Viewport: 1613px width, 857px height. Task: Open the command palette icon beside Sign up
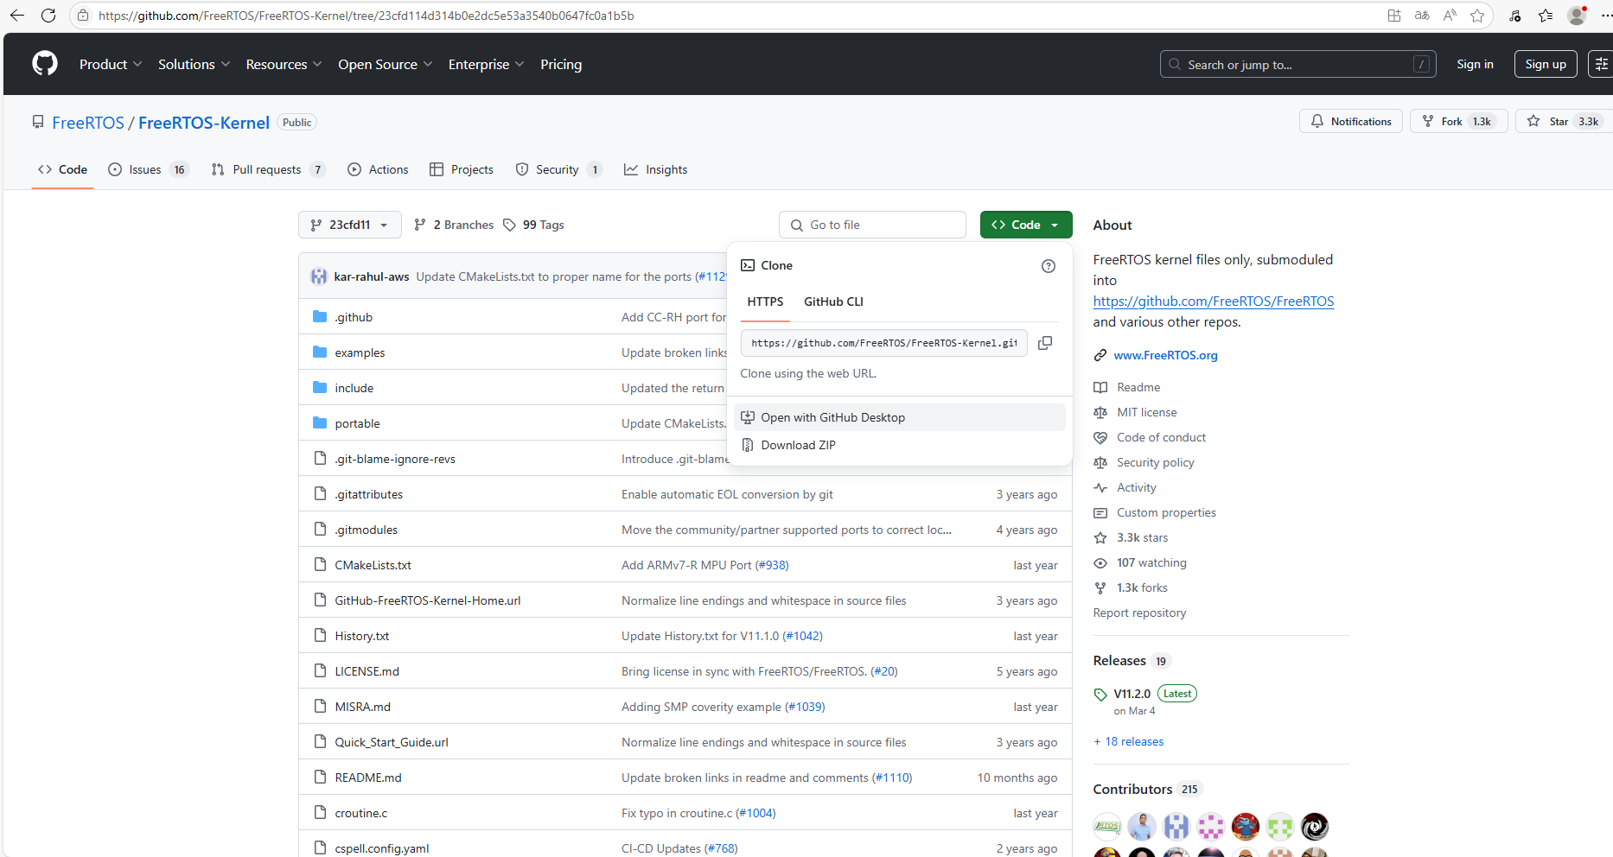pyautogui.click(x=1601, y=64)
